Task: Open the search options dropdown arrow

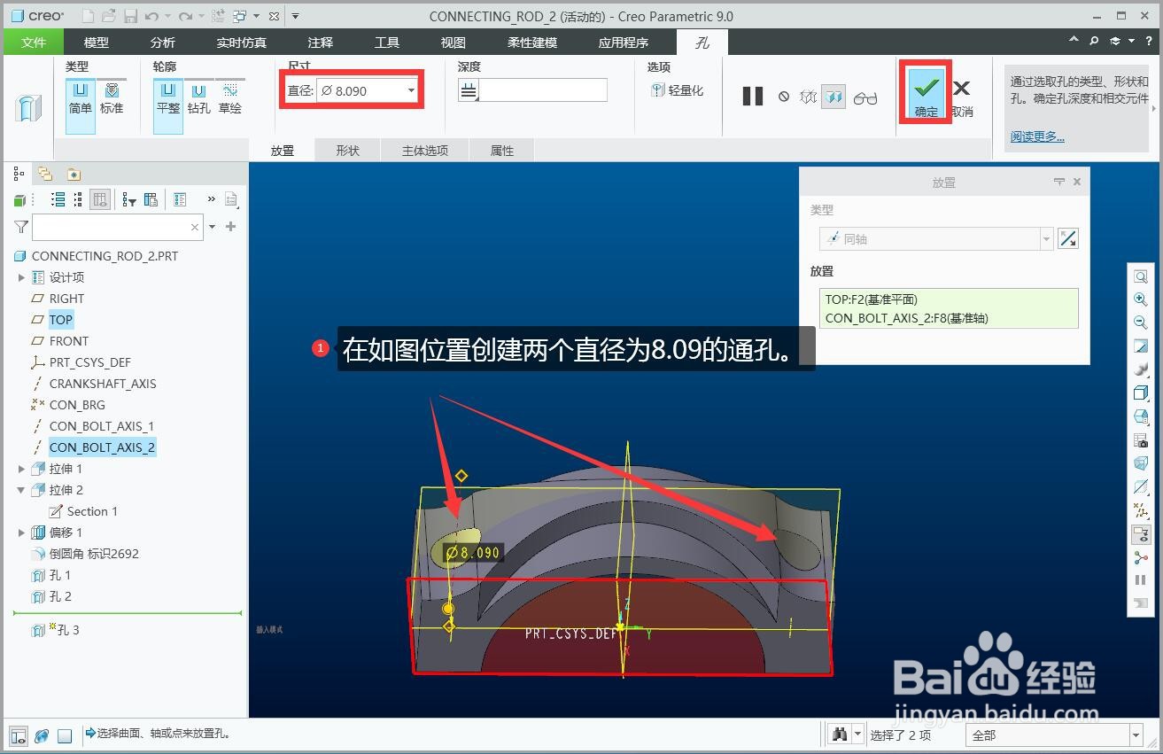Action: pos(212,227)
